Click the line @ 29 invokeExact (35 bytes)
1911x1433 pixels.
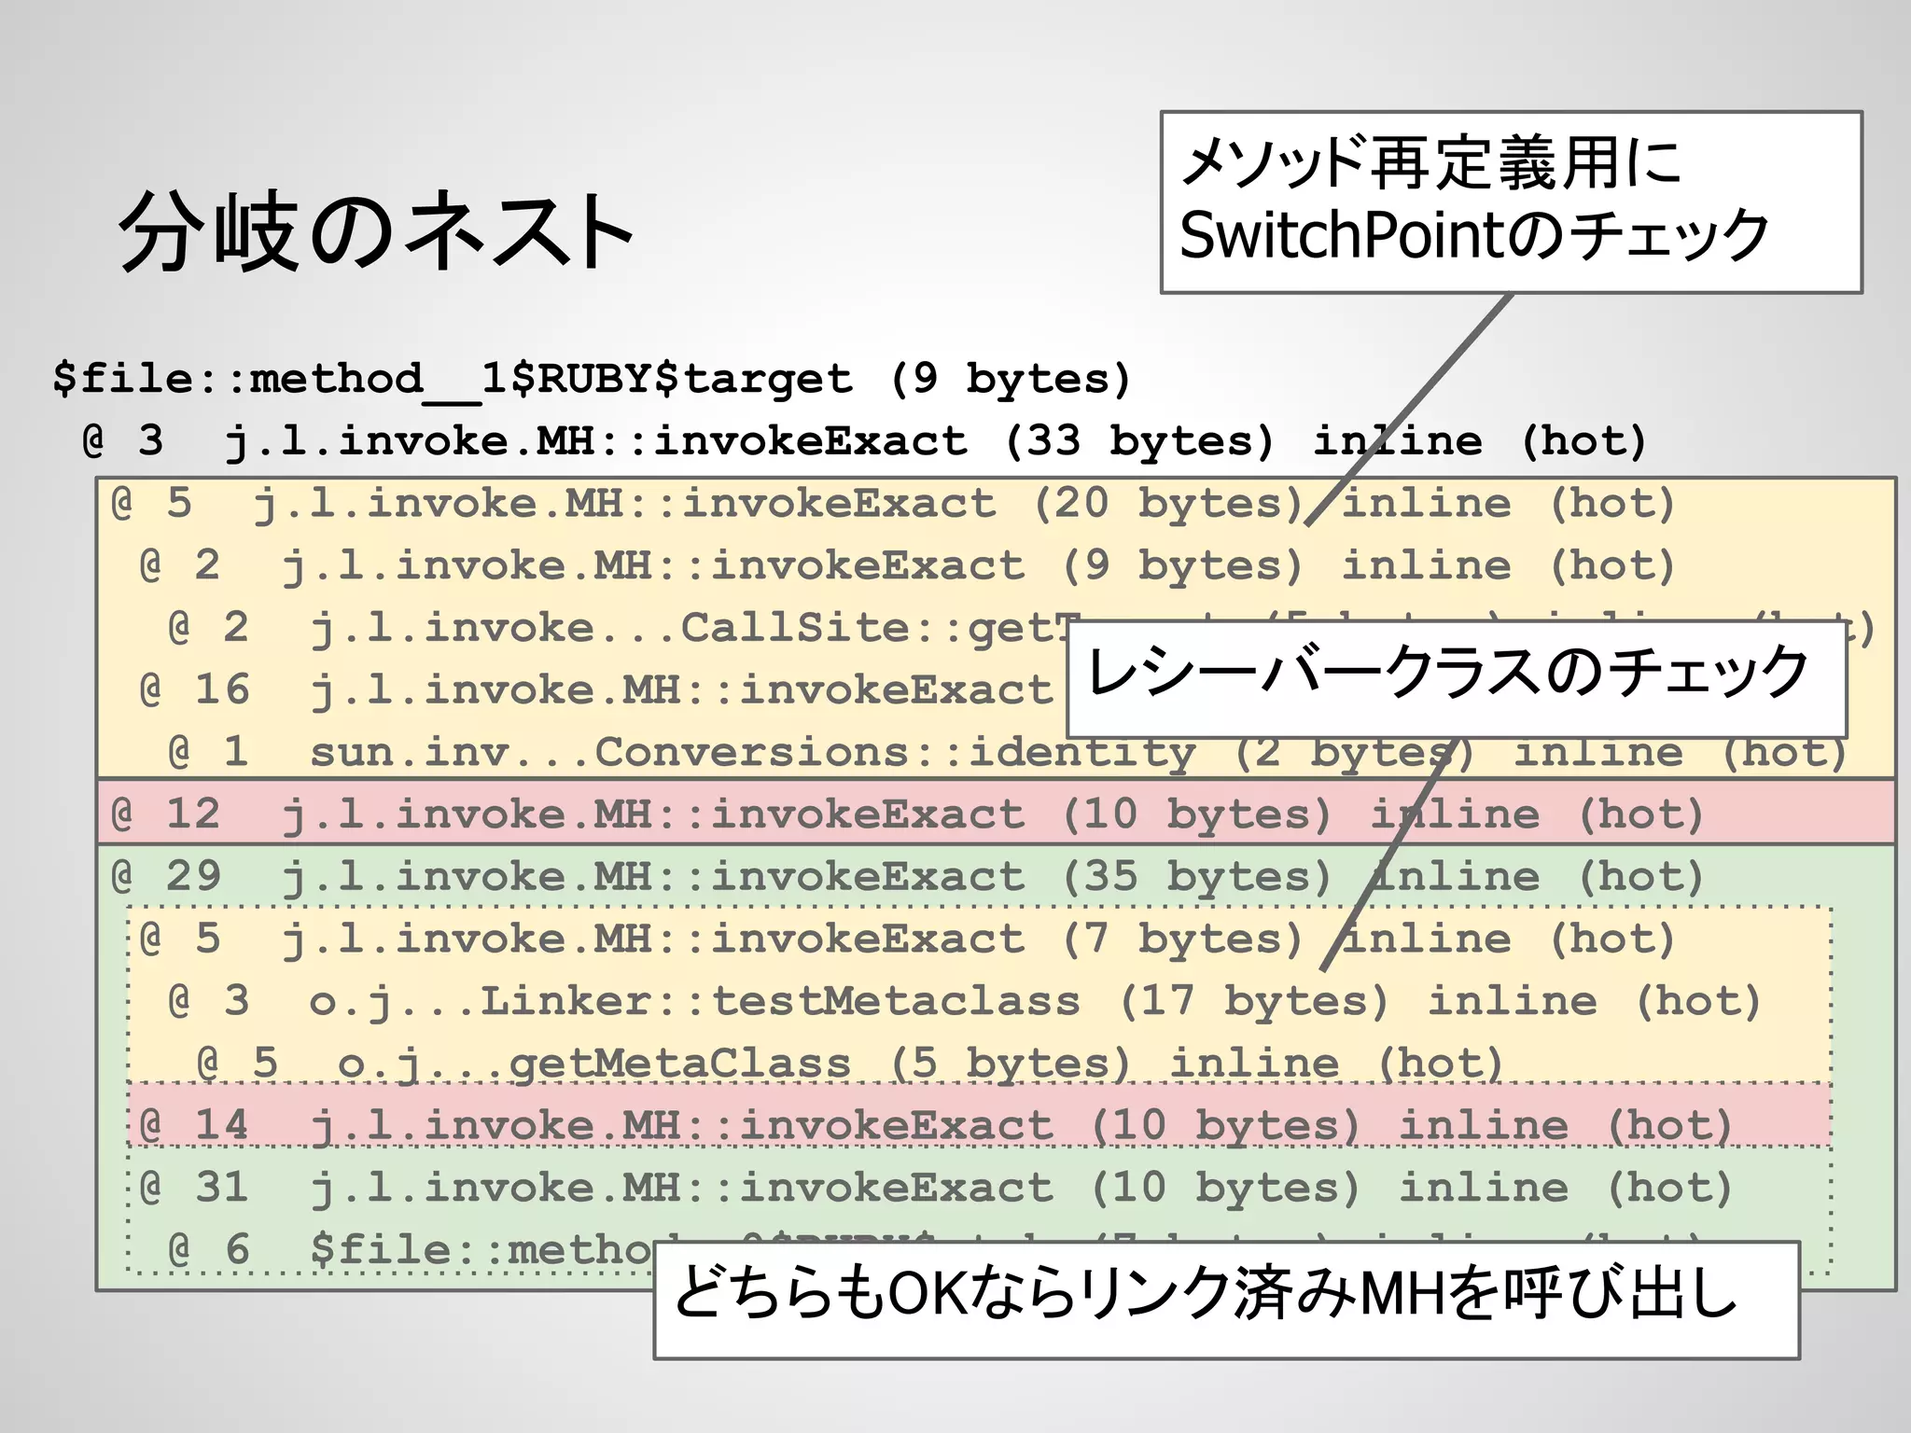point(907,877)
